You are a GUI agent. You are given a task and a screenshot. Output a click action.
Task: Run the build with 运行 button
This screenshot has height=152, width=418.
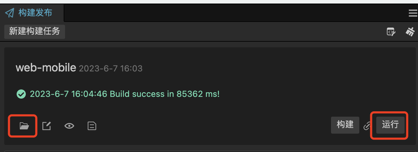(x=390, y=125)
